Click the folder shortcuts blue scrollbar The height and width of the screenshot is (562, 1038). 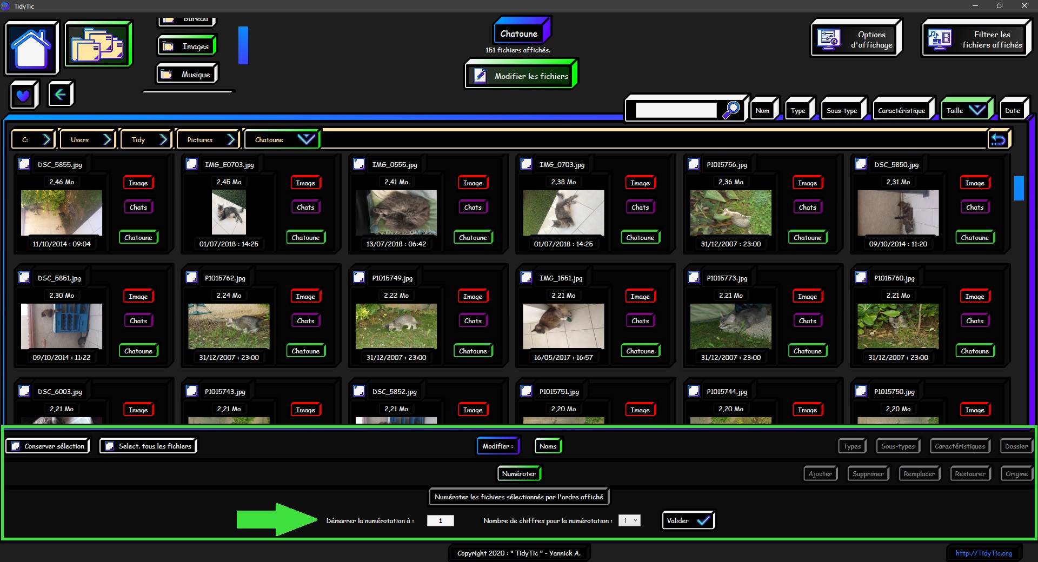point(243,45)
